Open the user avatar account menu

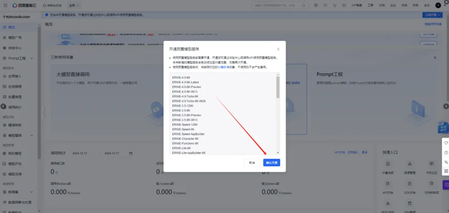click(438, 5)
